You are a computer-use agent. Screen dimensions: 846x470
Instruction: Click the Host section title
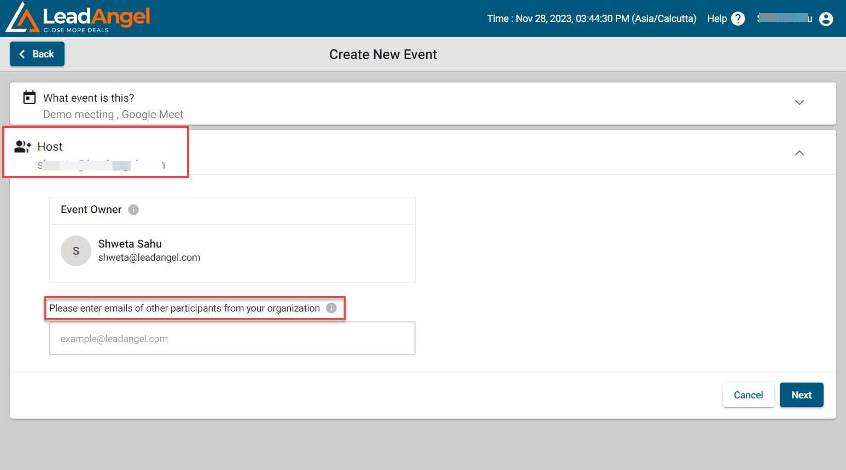pos(50,146)
